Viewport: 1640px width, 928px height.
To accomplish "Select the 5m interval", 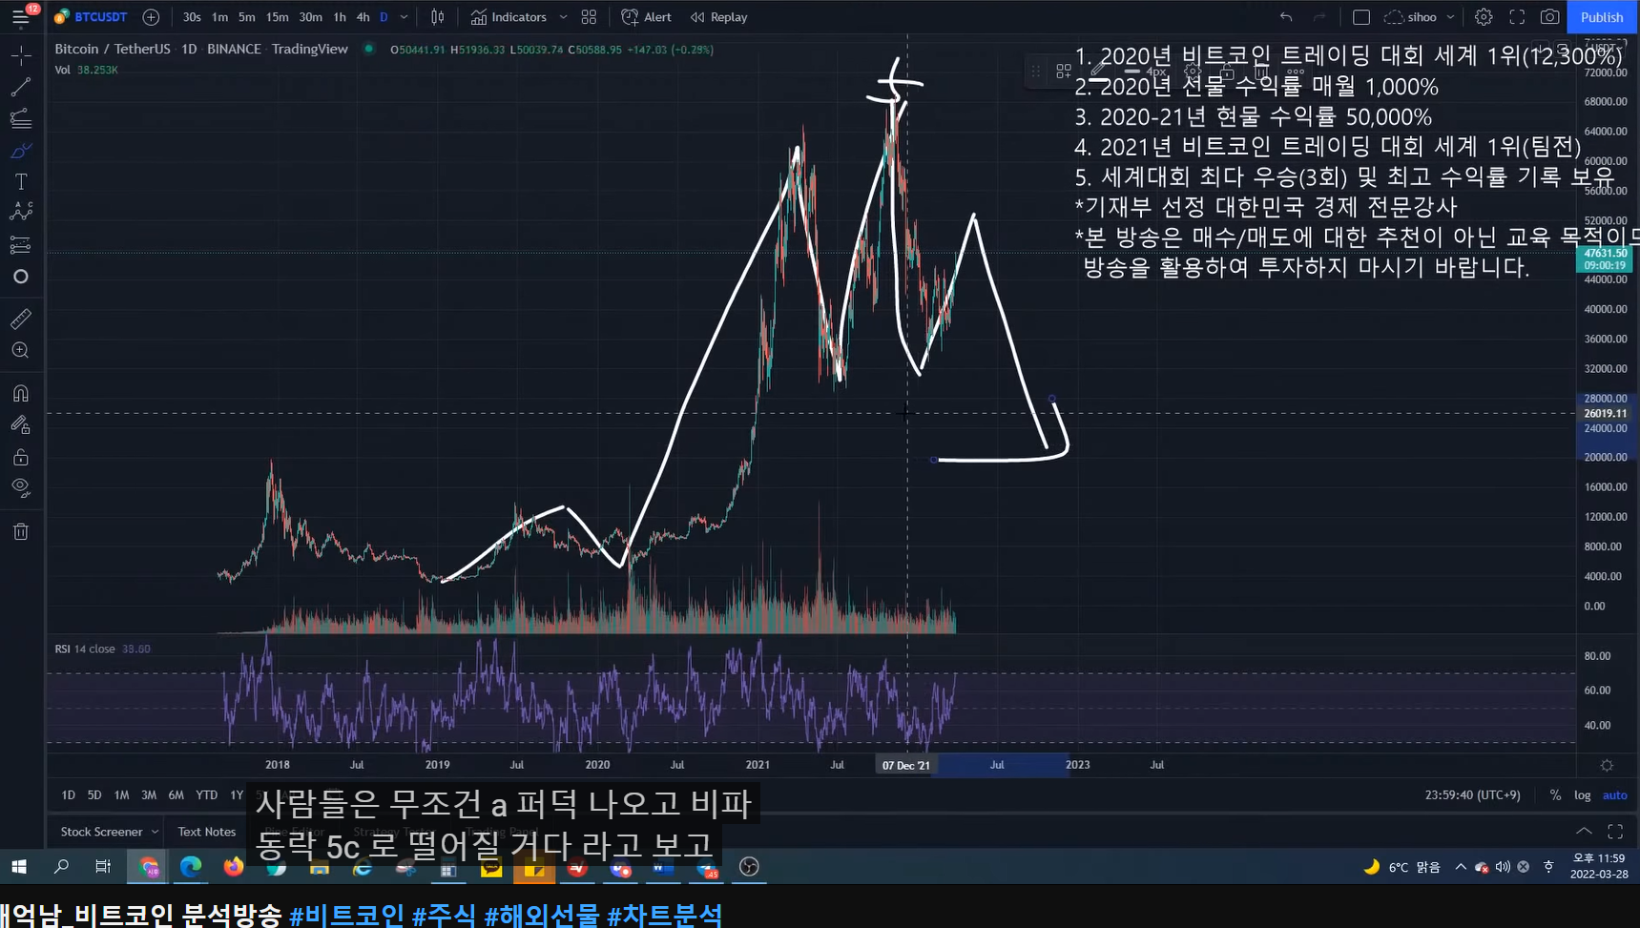I will (x=246, y=17).
